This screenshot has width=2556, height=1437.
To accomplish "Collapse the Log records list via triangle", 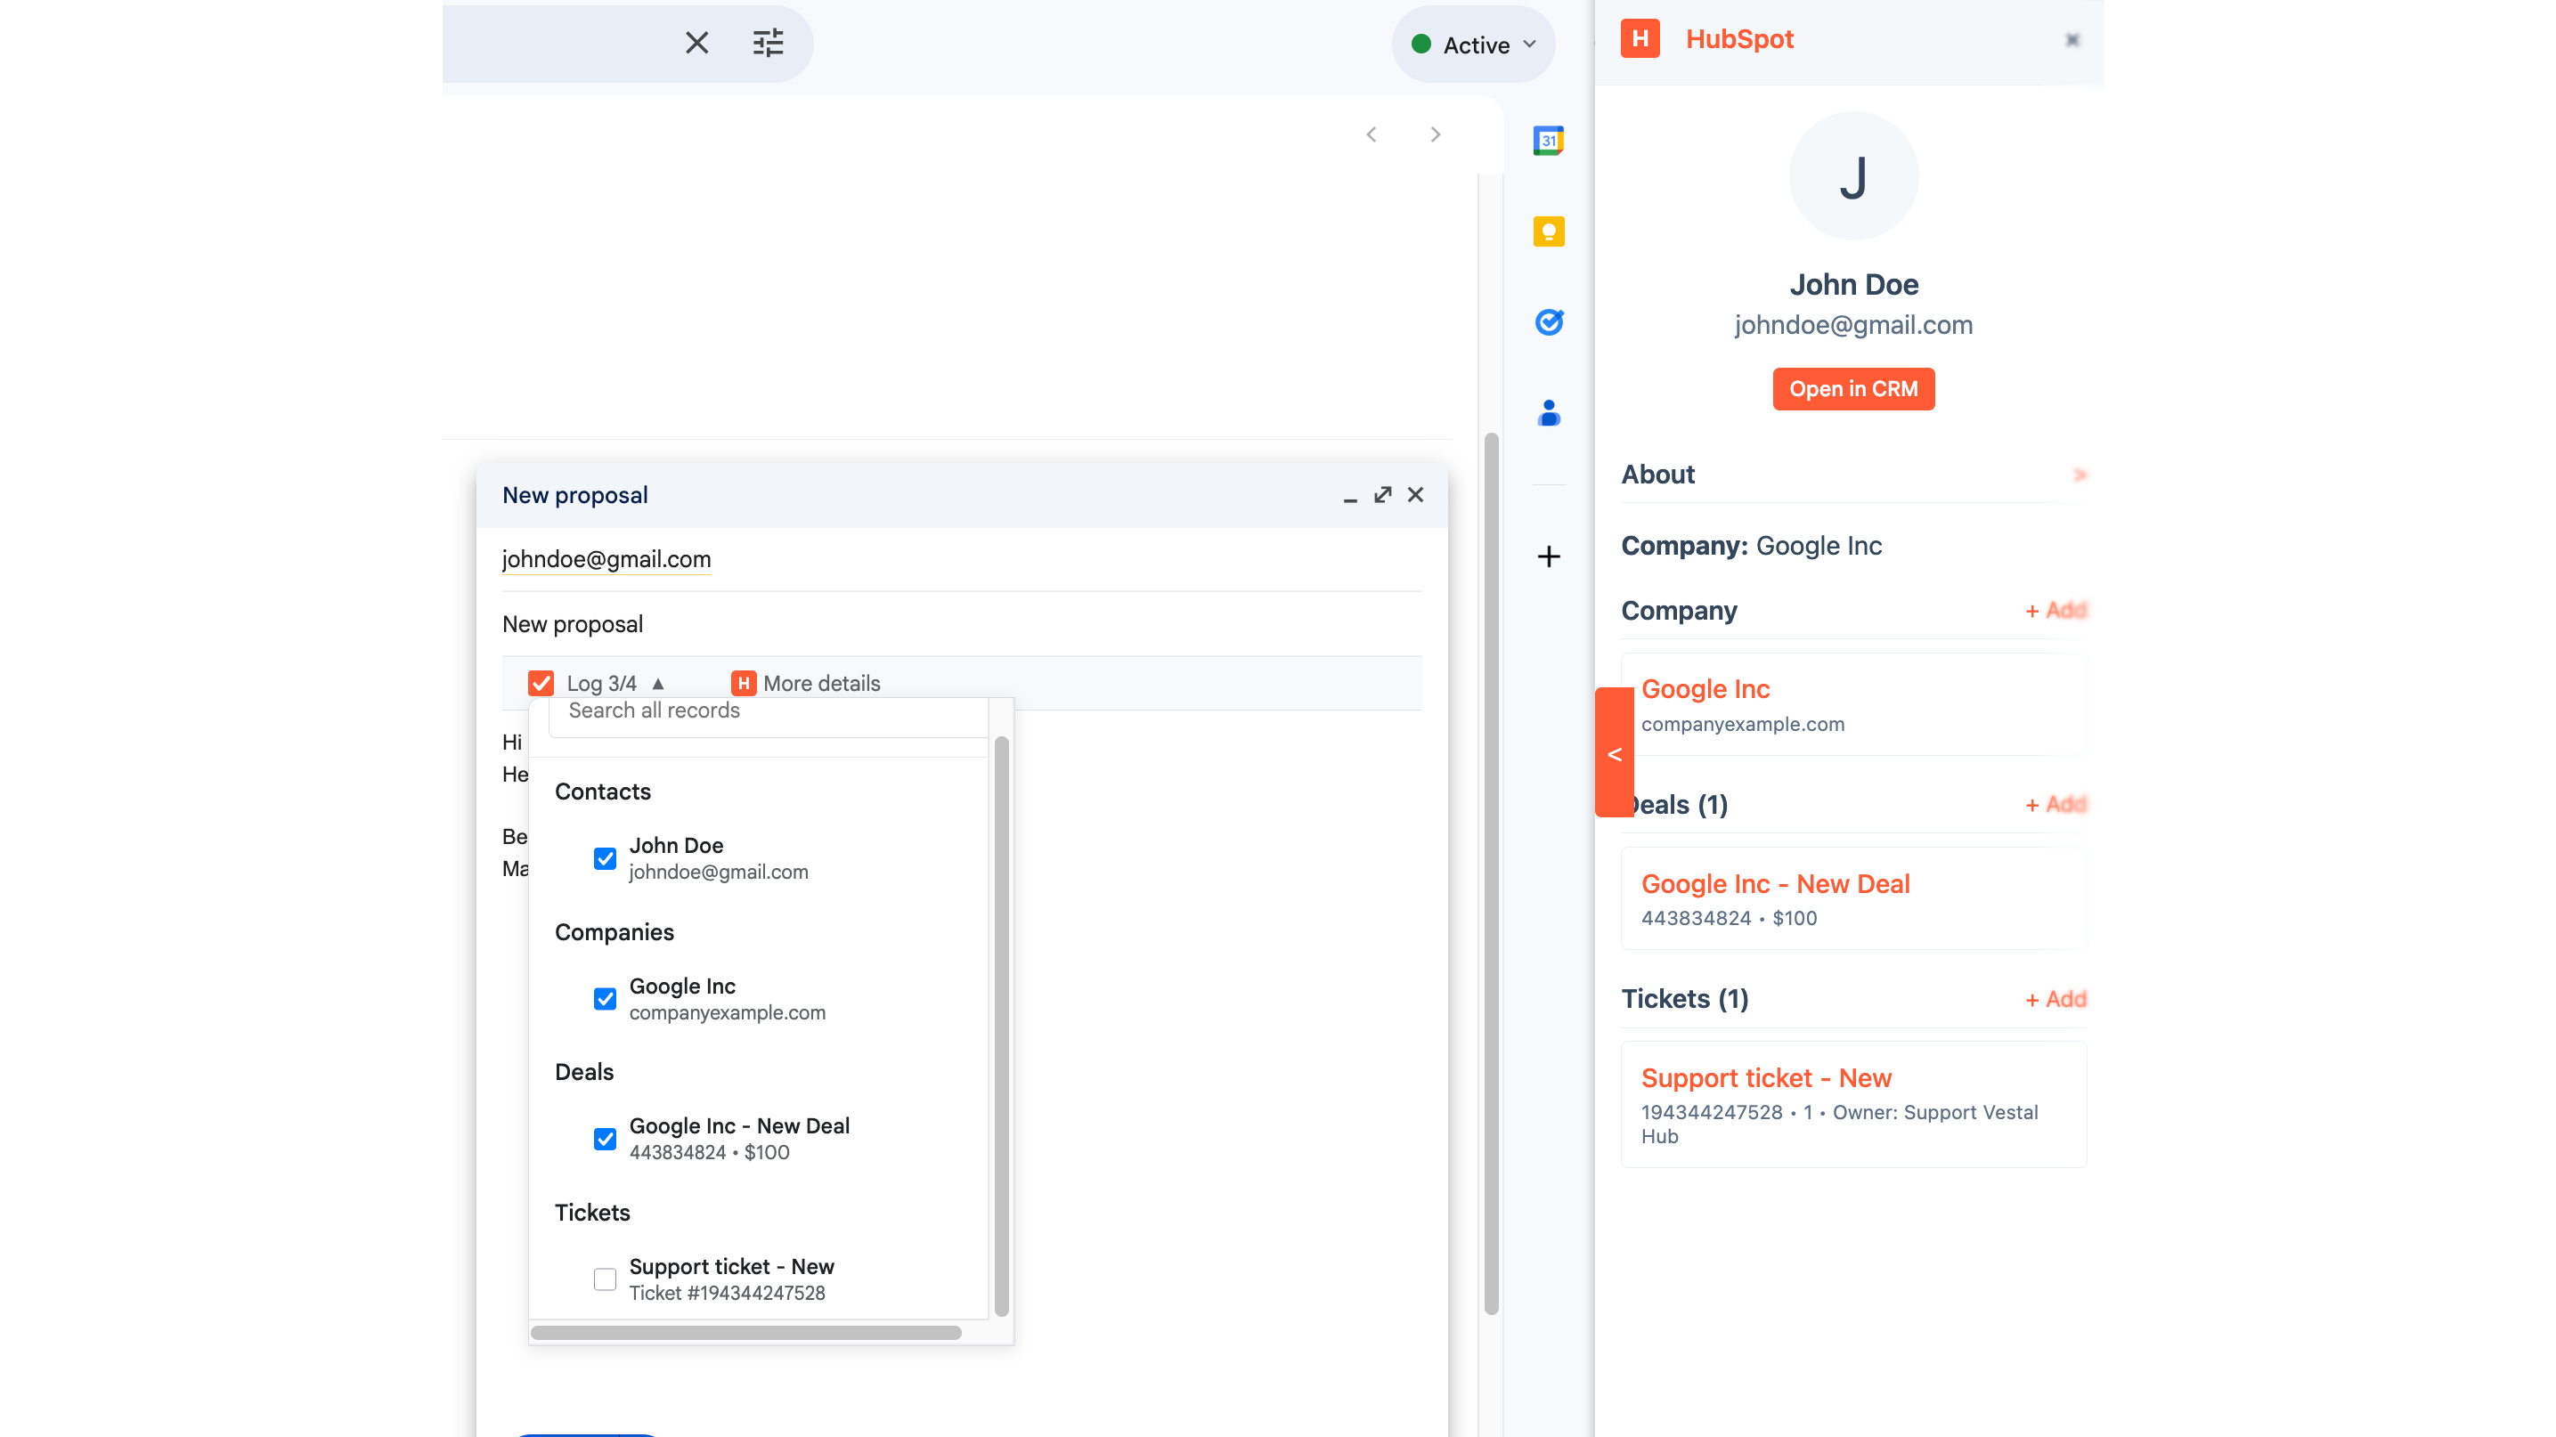I will (658, 683).
